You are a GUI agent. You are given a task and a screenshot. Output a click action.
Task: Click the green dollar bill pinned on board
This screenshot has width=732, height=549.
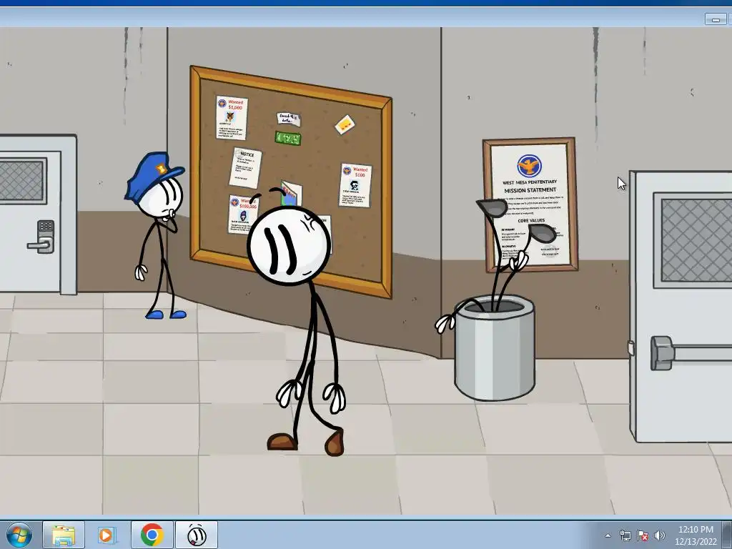tap(288, 139)
